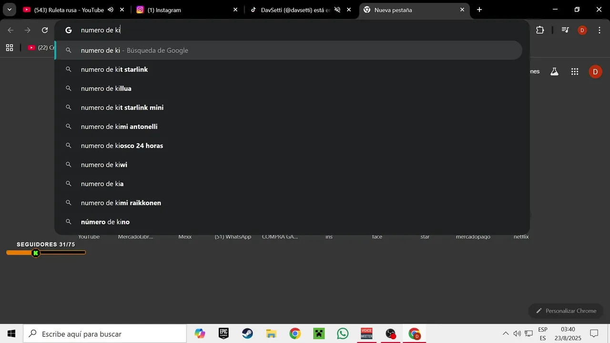Open the tab search dropdown arrow
This screenshot has height=343, width=610.
click(9, 10)
